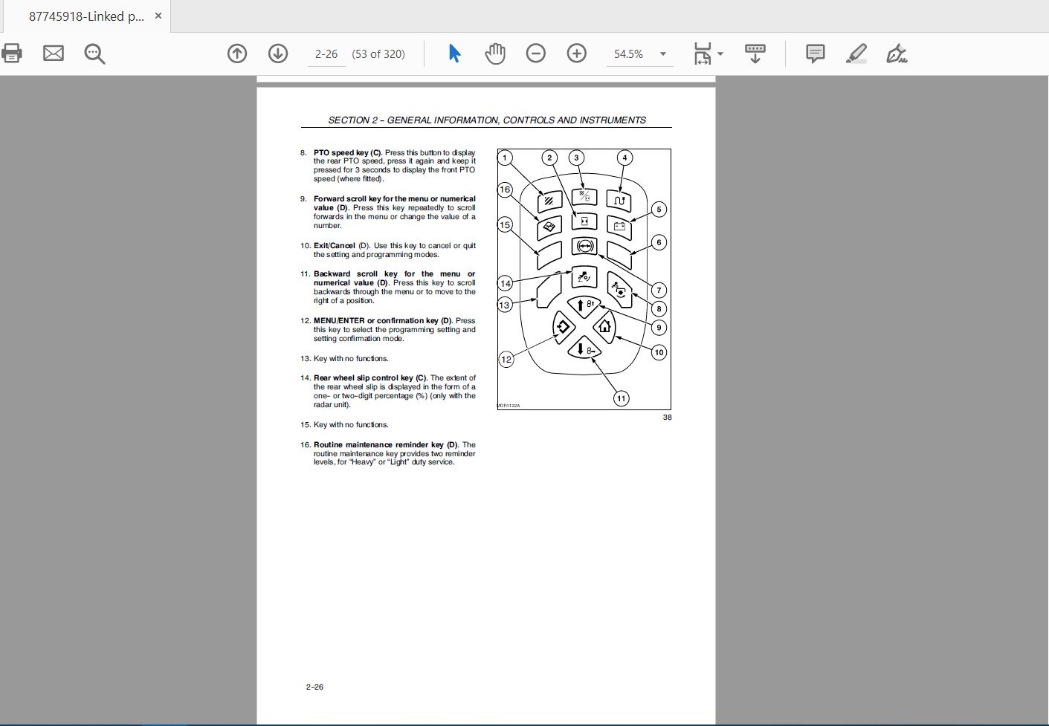The width and height of the screenshot is (1049, 726).
Task: Click the page number field showing 2-26
Action: tap(326, 54)
